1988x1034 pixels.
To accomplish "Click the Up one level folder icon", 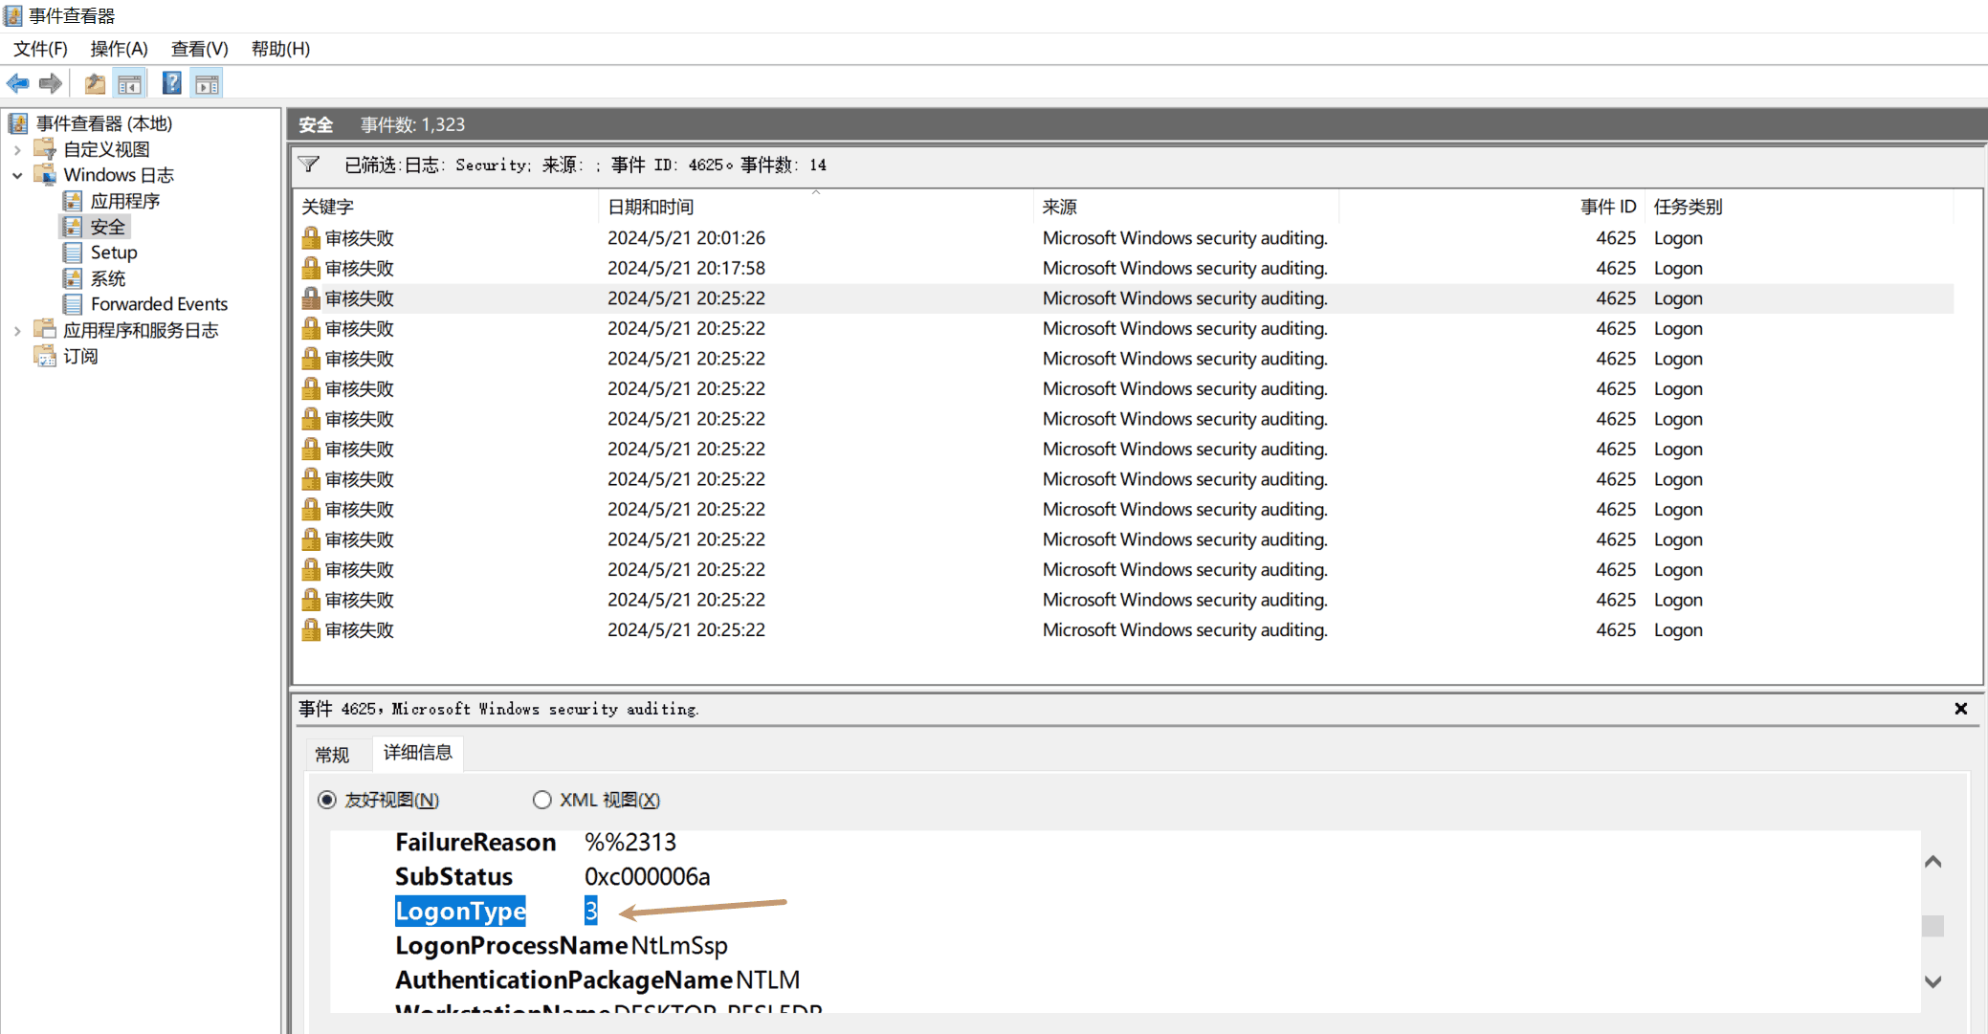I will click(x=95, y=84).
